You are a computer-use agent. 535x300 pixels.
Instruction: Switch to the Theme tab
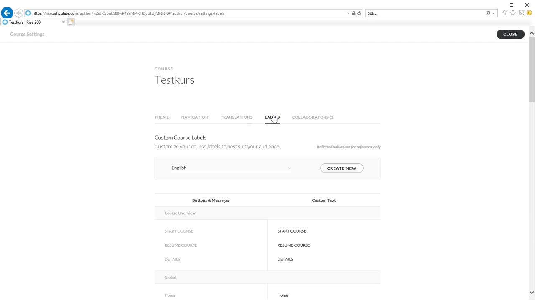click(162, 117)
